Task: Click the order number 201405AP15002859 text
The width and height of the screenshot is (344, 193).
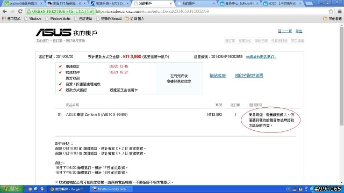Action: coord(227,57)
